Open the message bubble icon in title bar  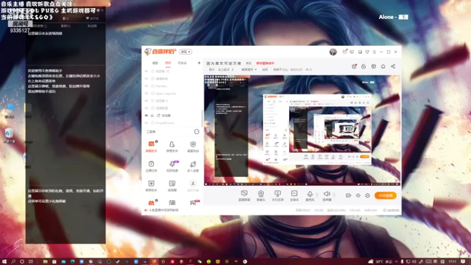click(x=351, y=52)
